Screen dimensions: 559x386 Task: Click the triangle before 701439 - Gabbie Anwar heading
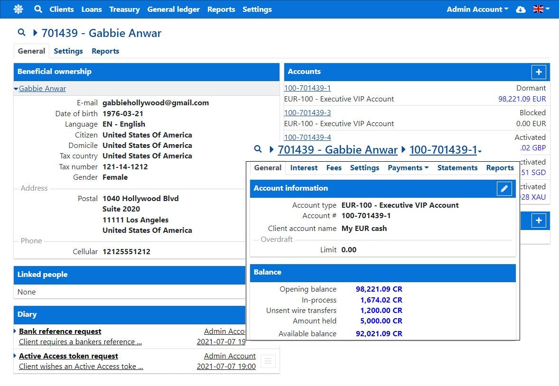[x=35, y=33]
